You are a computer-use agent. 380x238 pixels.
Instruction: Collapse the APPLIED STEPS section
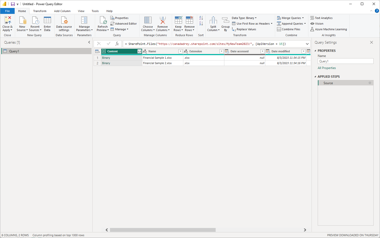point(315,77)
